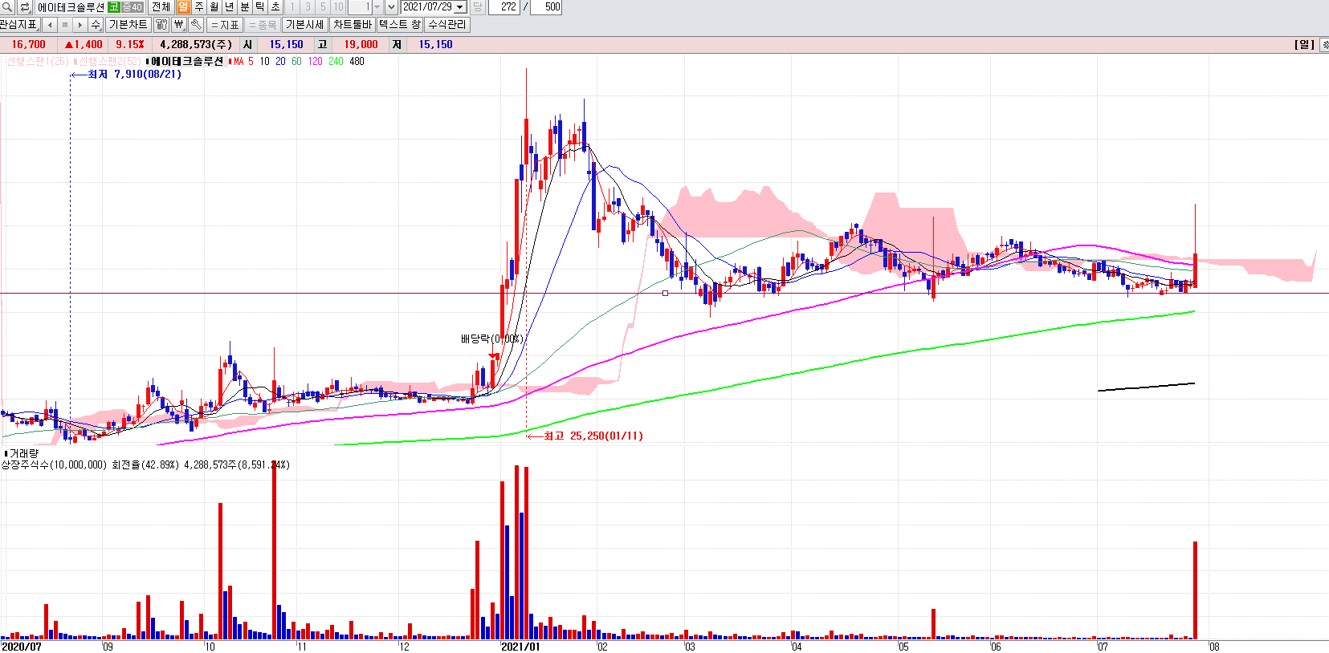This screenshot has width=1329, height=653.
Task: Open the interval value dropdown arrow
Action: coord(377,7)
